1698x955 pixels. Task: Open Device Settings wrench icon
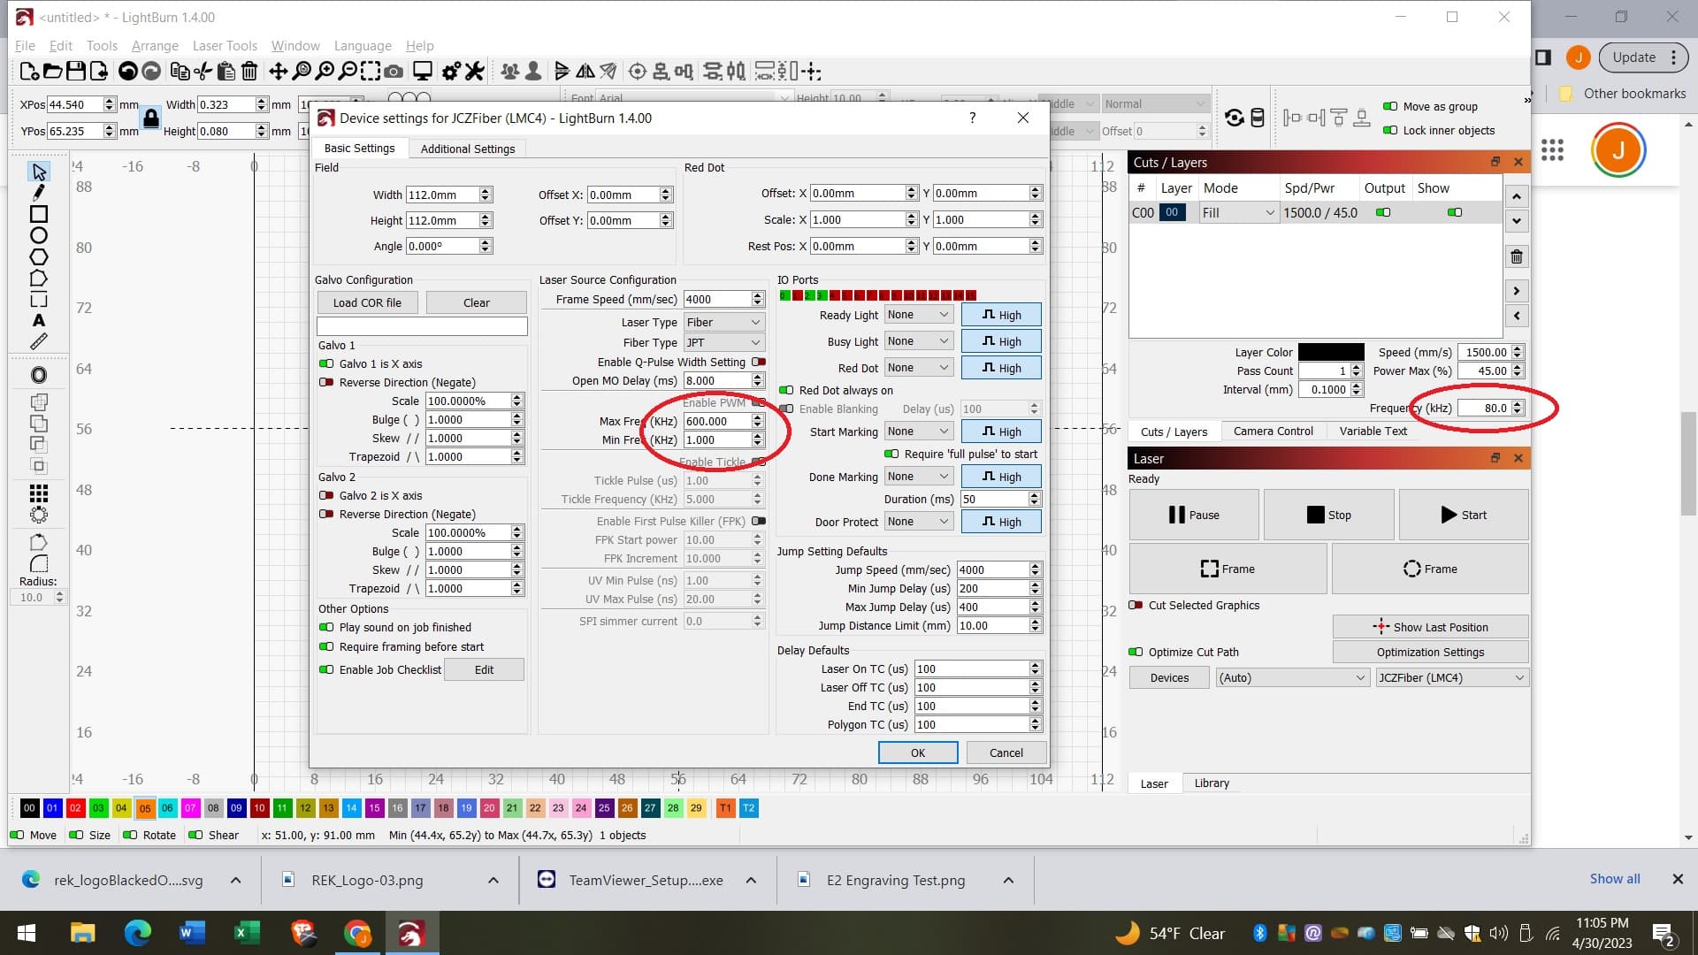point(475,72)
